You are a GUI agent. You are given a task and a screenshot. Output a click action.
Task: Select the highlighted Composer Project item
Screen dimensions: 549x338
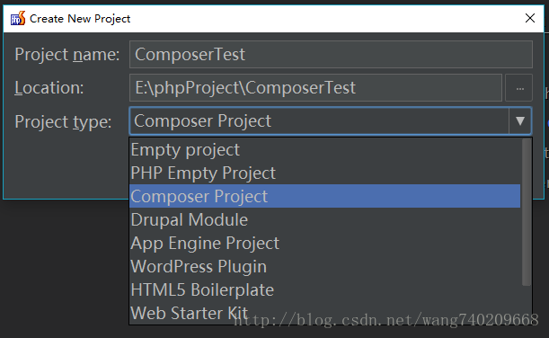(x=325, y=196)
